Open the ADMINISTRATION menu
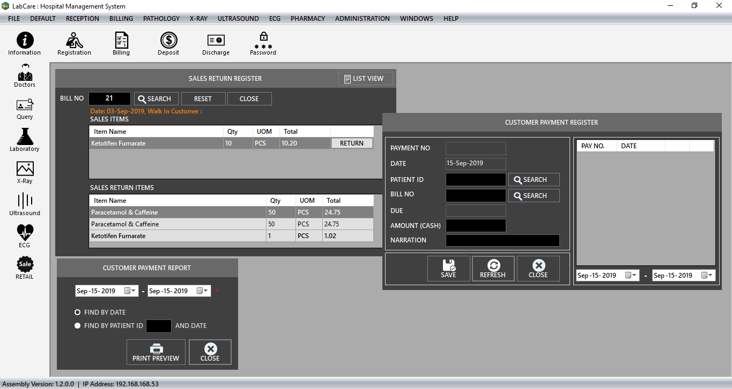The height and width of the screenshot is (389, 732). (x=363, y=18)
